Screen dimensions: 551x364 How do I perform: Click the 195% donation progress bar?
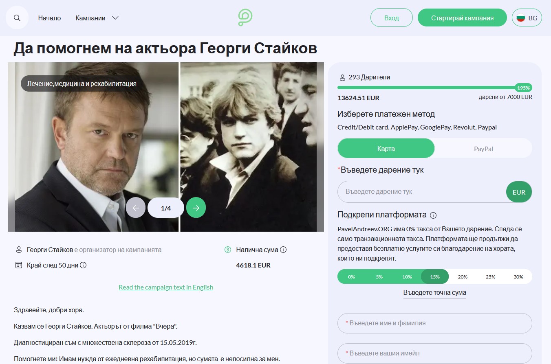pyautogui.click(x=434, y=88)
